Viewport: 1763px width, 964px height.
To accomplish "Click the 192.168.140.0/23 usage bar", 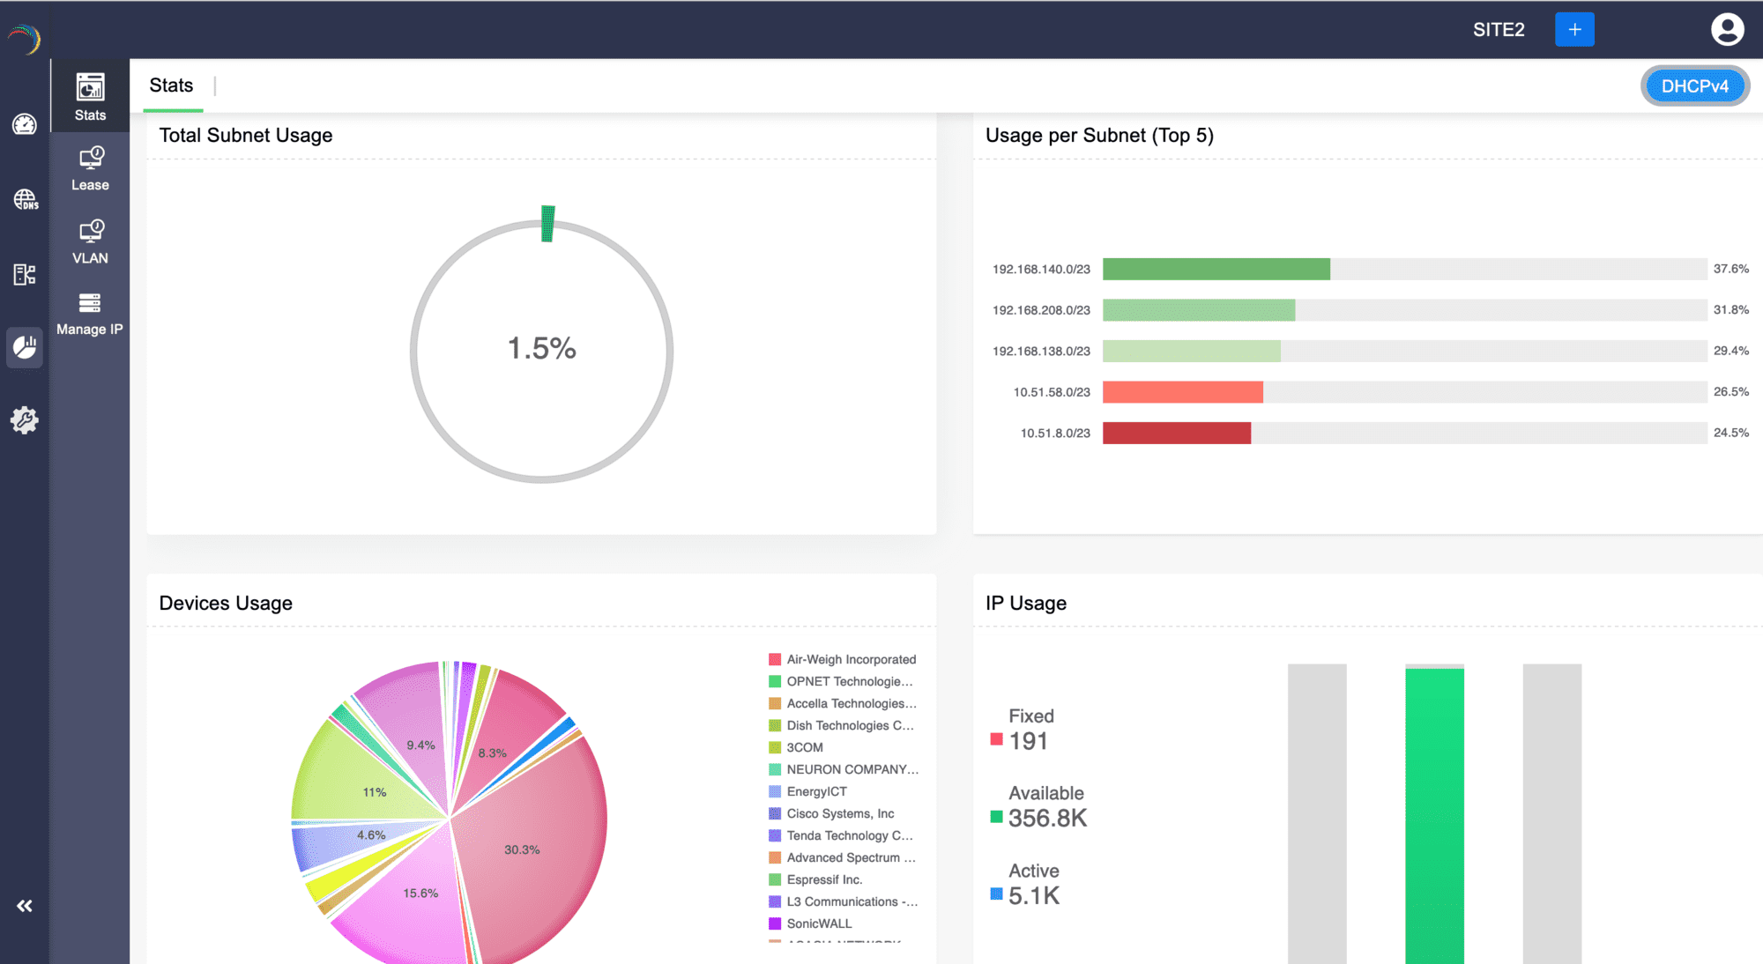I will (1216, 269).
